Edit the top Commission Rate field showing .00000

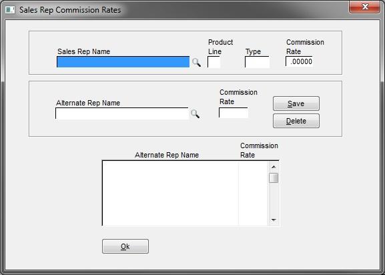[299, 61]
